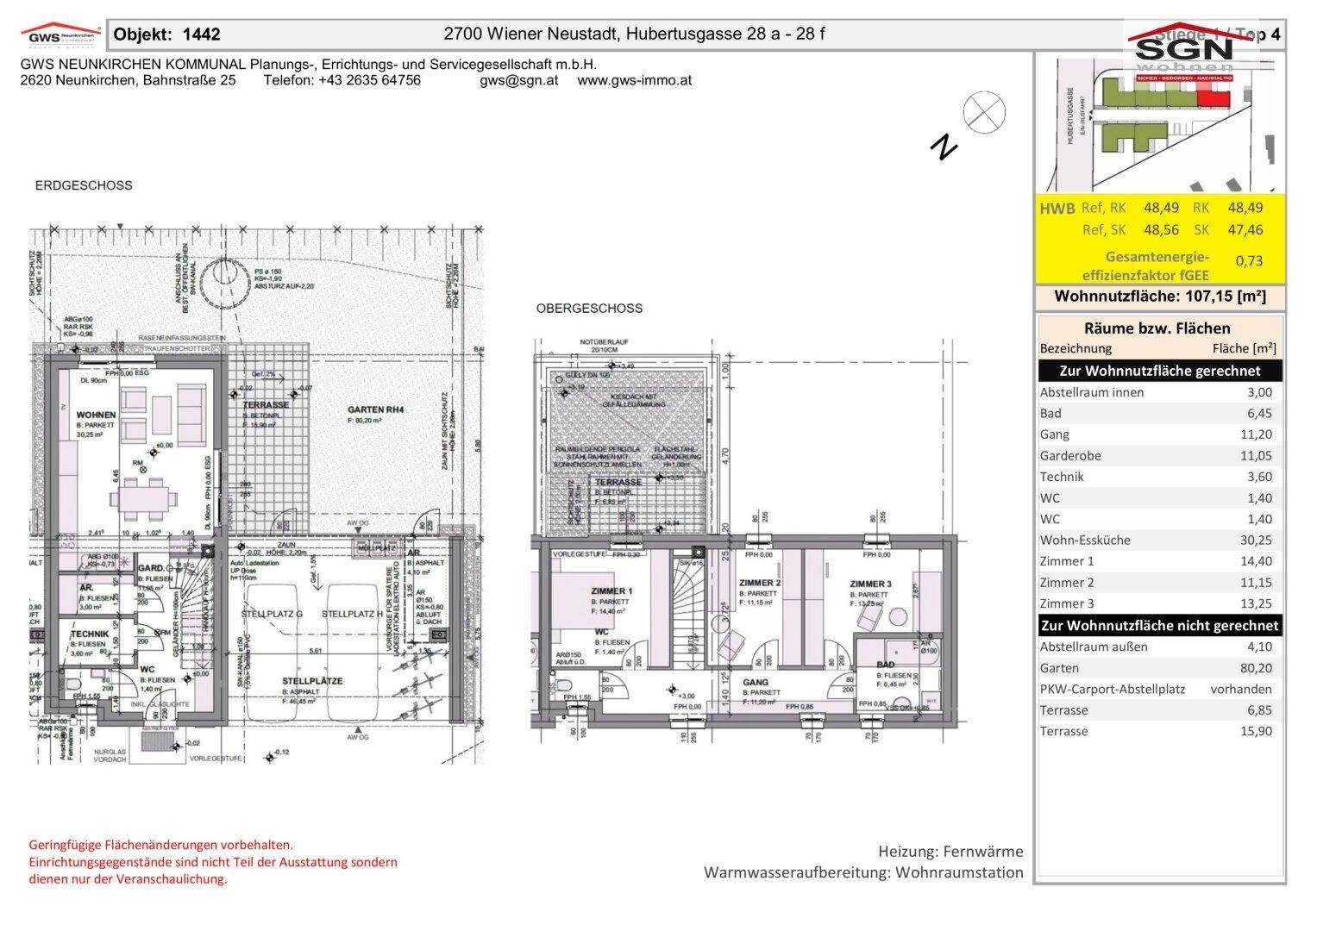Select the SK value 47,46
Image resolution: width=1317 pixels, height=931 pixels.
tap(1245, 229)
